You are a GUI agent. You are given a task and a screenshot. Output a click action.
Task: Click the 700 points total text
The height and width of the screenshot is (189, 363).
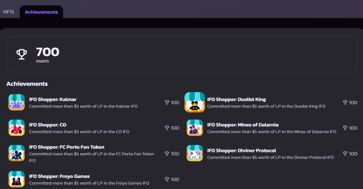coord(47,52)
